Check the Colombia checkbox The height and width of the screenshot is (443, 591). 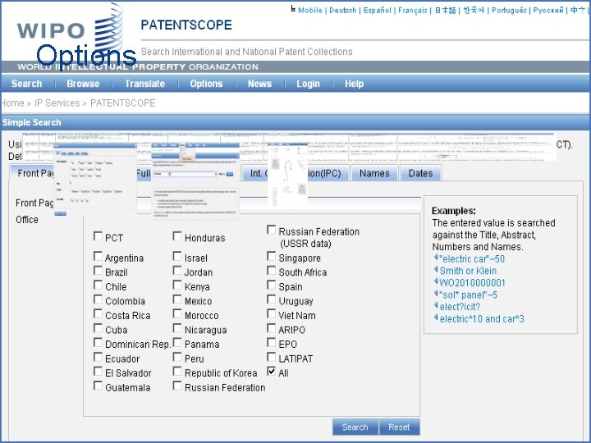(x=98, y=299)
